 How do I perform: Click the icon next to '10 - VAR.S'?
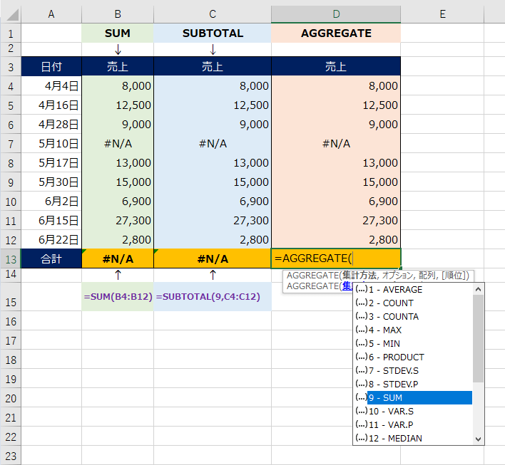pyautogui.click(x=361, y=412)
